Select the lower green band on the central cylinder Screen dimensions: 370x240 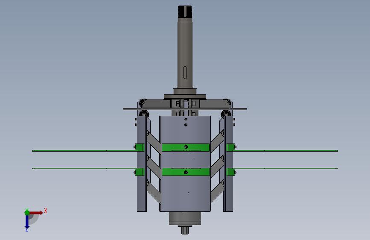186,172
